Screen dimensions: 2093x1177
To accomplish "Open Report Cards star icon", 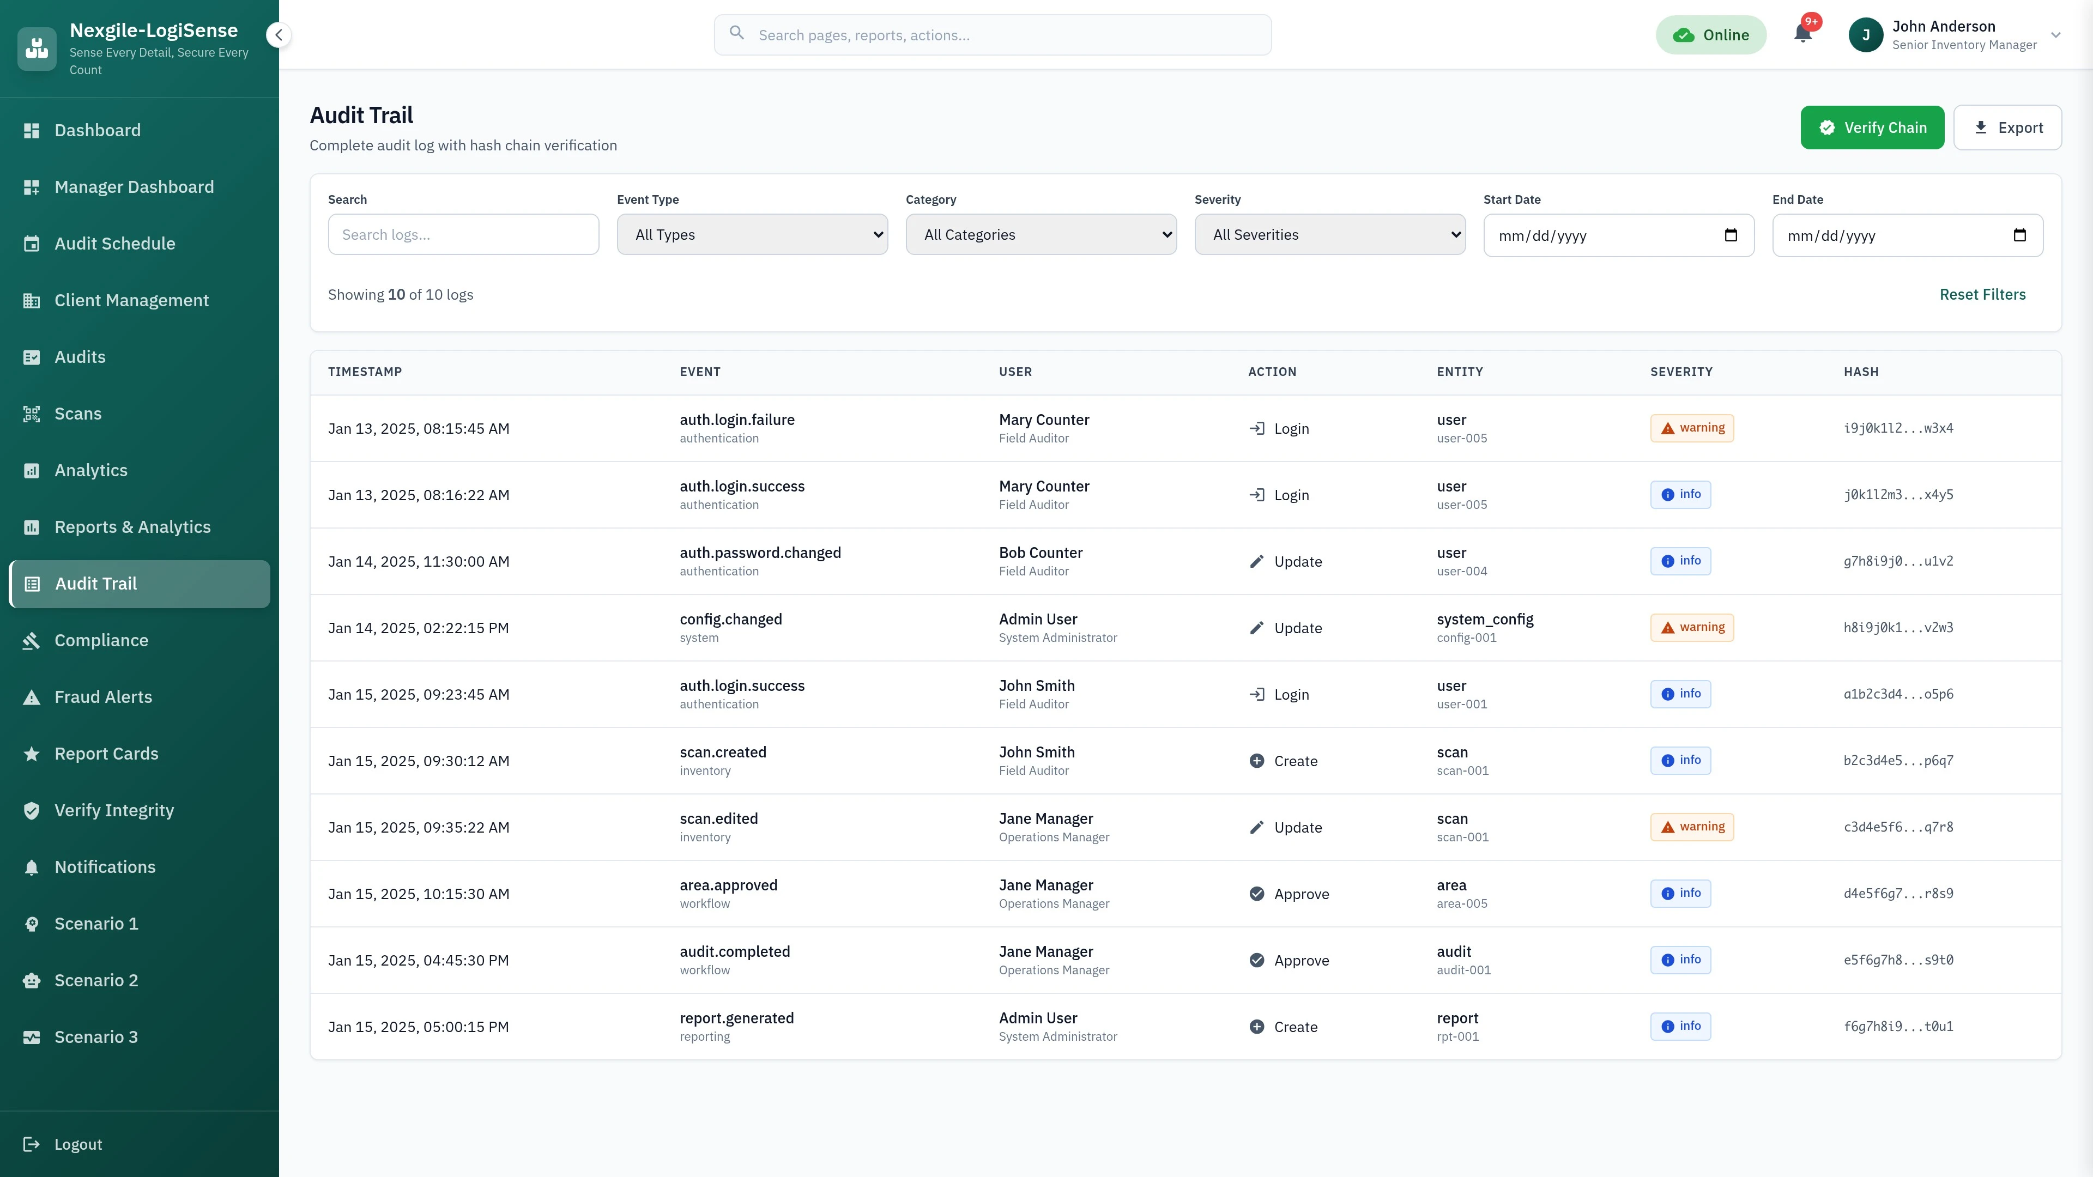I will tap(32, 753).
